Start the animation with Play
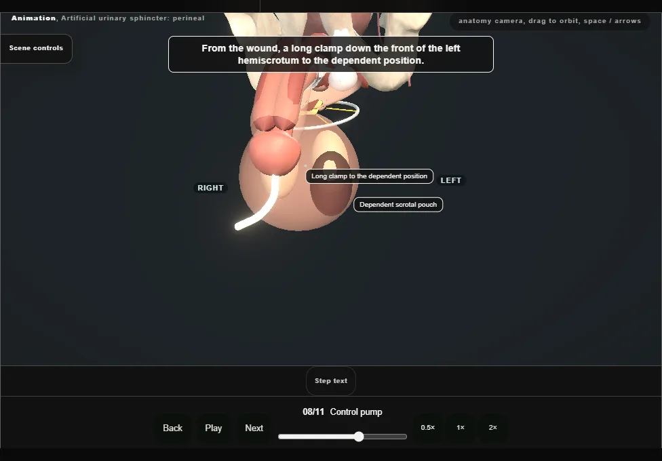The height and width of the screenshot is (461, 662). (213, 428)
